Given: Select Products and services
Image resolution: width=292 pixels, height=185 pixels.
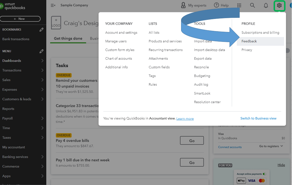Looking at the screenshot, I should (165, 41).
